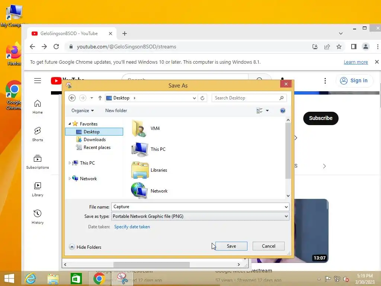Go to YouTube Home sidebar item

pos(38,107)
